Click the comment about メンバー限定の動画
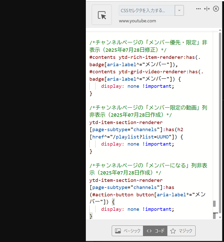The width and height of the screenshot is (224, 242). coord(148,111)
